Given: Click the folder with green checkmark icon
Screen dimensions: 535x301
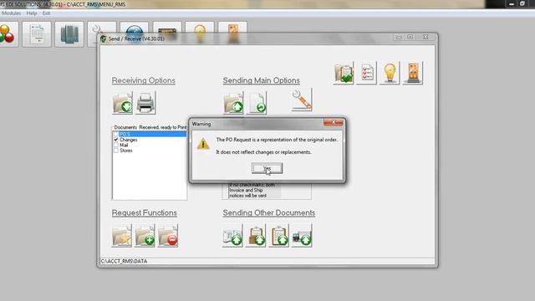Looking at the screenshot, I should point(344,73).
